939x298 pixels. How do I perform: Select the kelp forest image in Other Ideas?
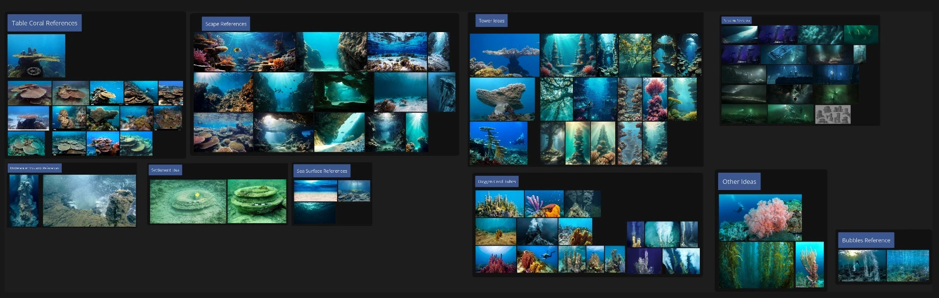tap(756, 265)
